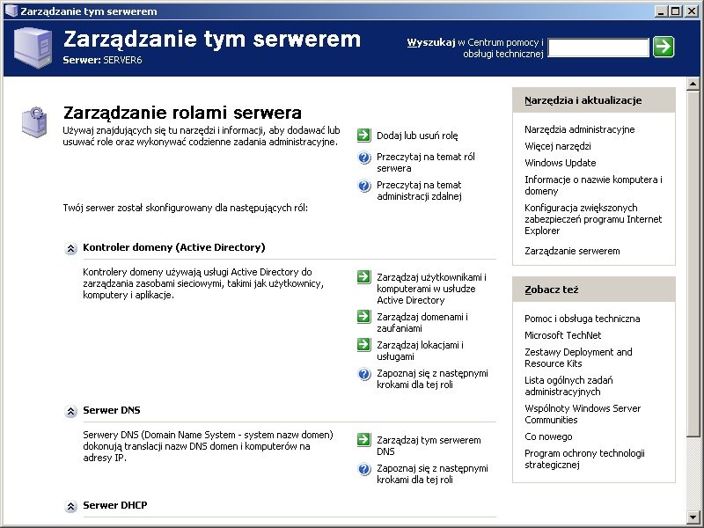This screenshot has height=528, width=704.
Task: Open Lista ogólnych zadań administracyjnych
Action: (x=568, y=385)
